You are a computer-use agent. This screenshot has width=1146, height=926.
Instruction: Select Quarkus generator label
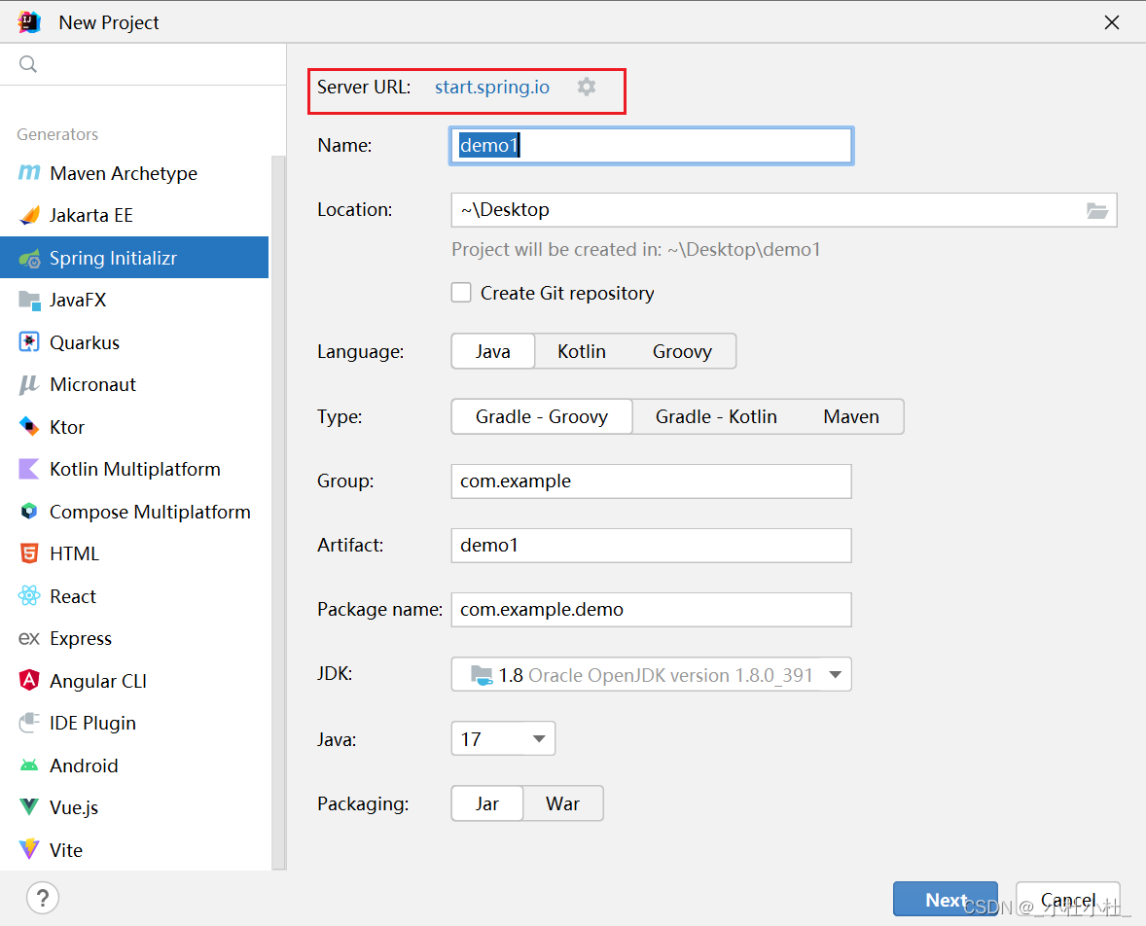(x=85, y=342)
